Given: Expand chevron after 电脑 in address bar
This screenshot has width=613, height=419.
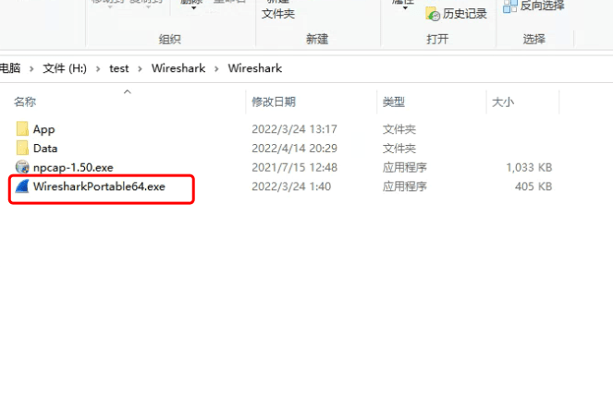Looking at the screenshot, I should click(31, 69).
